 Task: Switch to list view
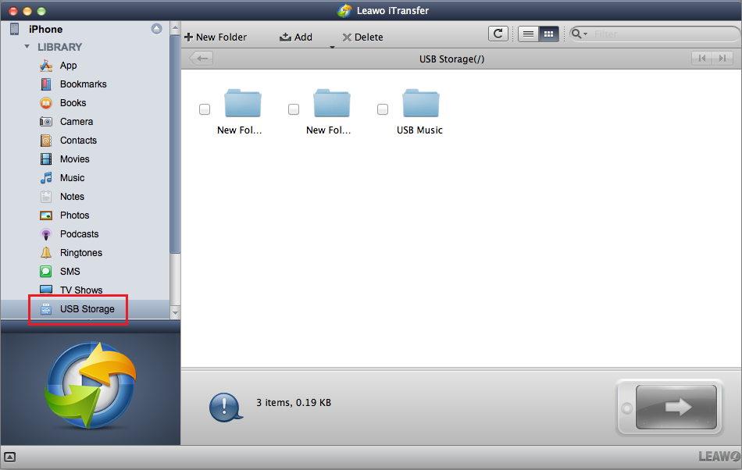(529, 34)
